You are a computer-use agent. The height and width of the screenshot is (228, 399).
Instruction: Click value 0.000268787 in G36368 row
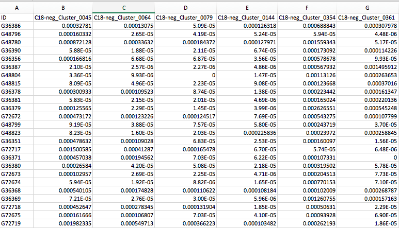[368, 190]
